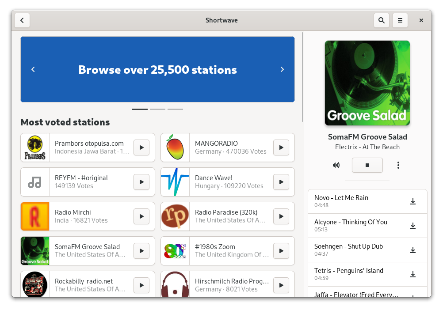Play REYFM - #original station
The width and height of the screenshot is (443, 310).
click(141, 182)
